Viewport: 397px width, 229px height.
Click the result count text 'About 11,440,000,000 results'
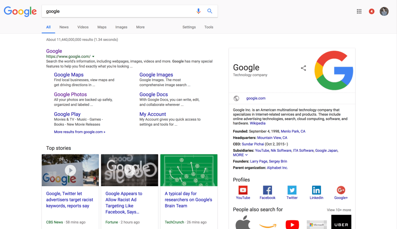(69, 40)
